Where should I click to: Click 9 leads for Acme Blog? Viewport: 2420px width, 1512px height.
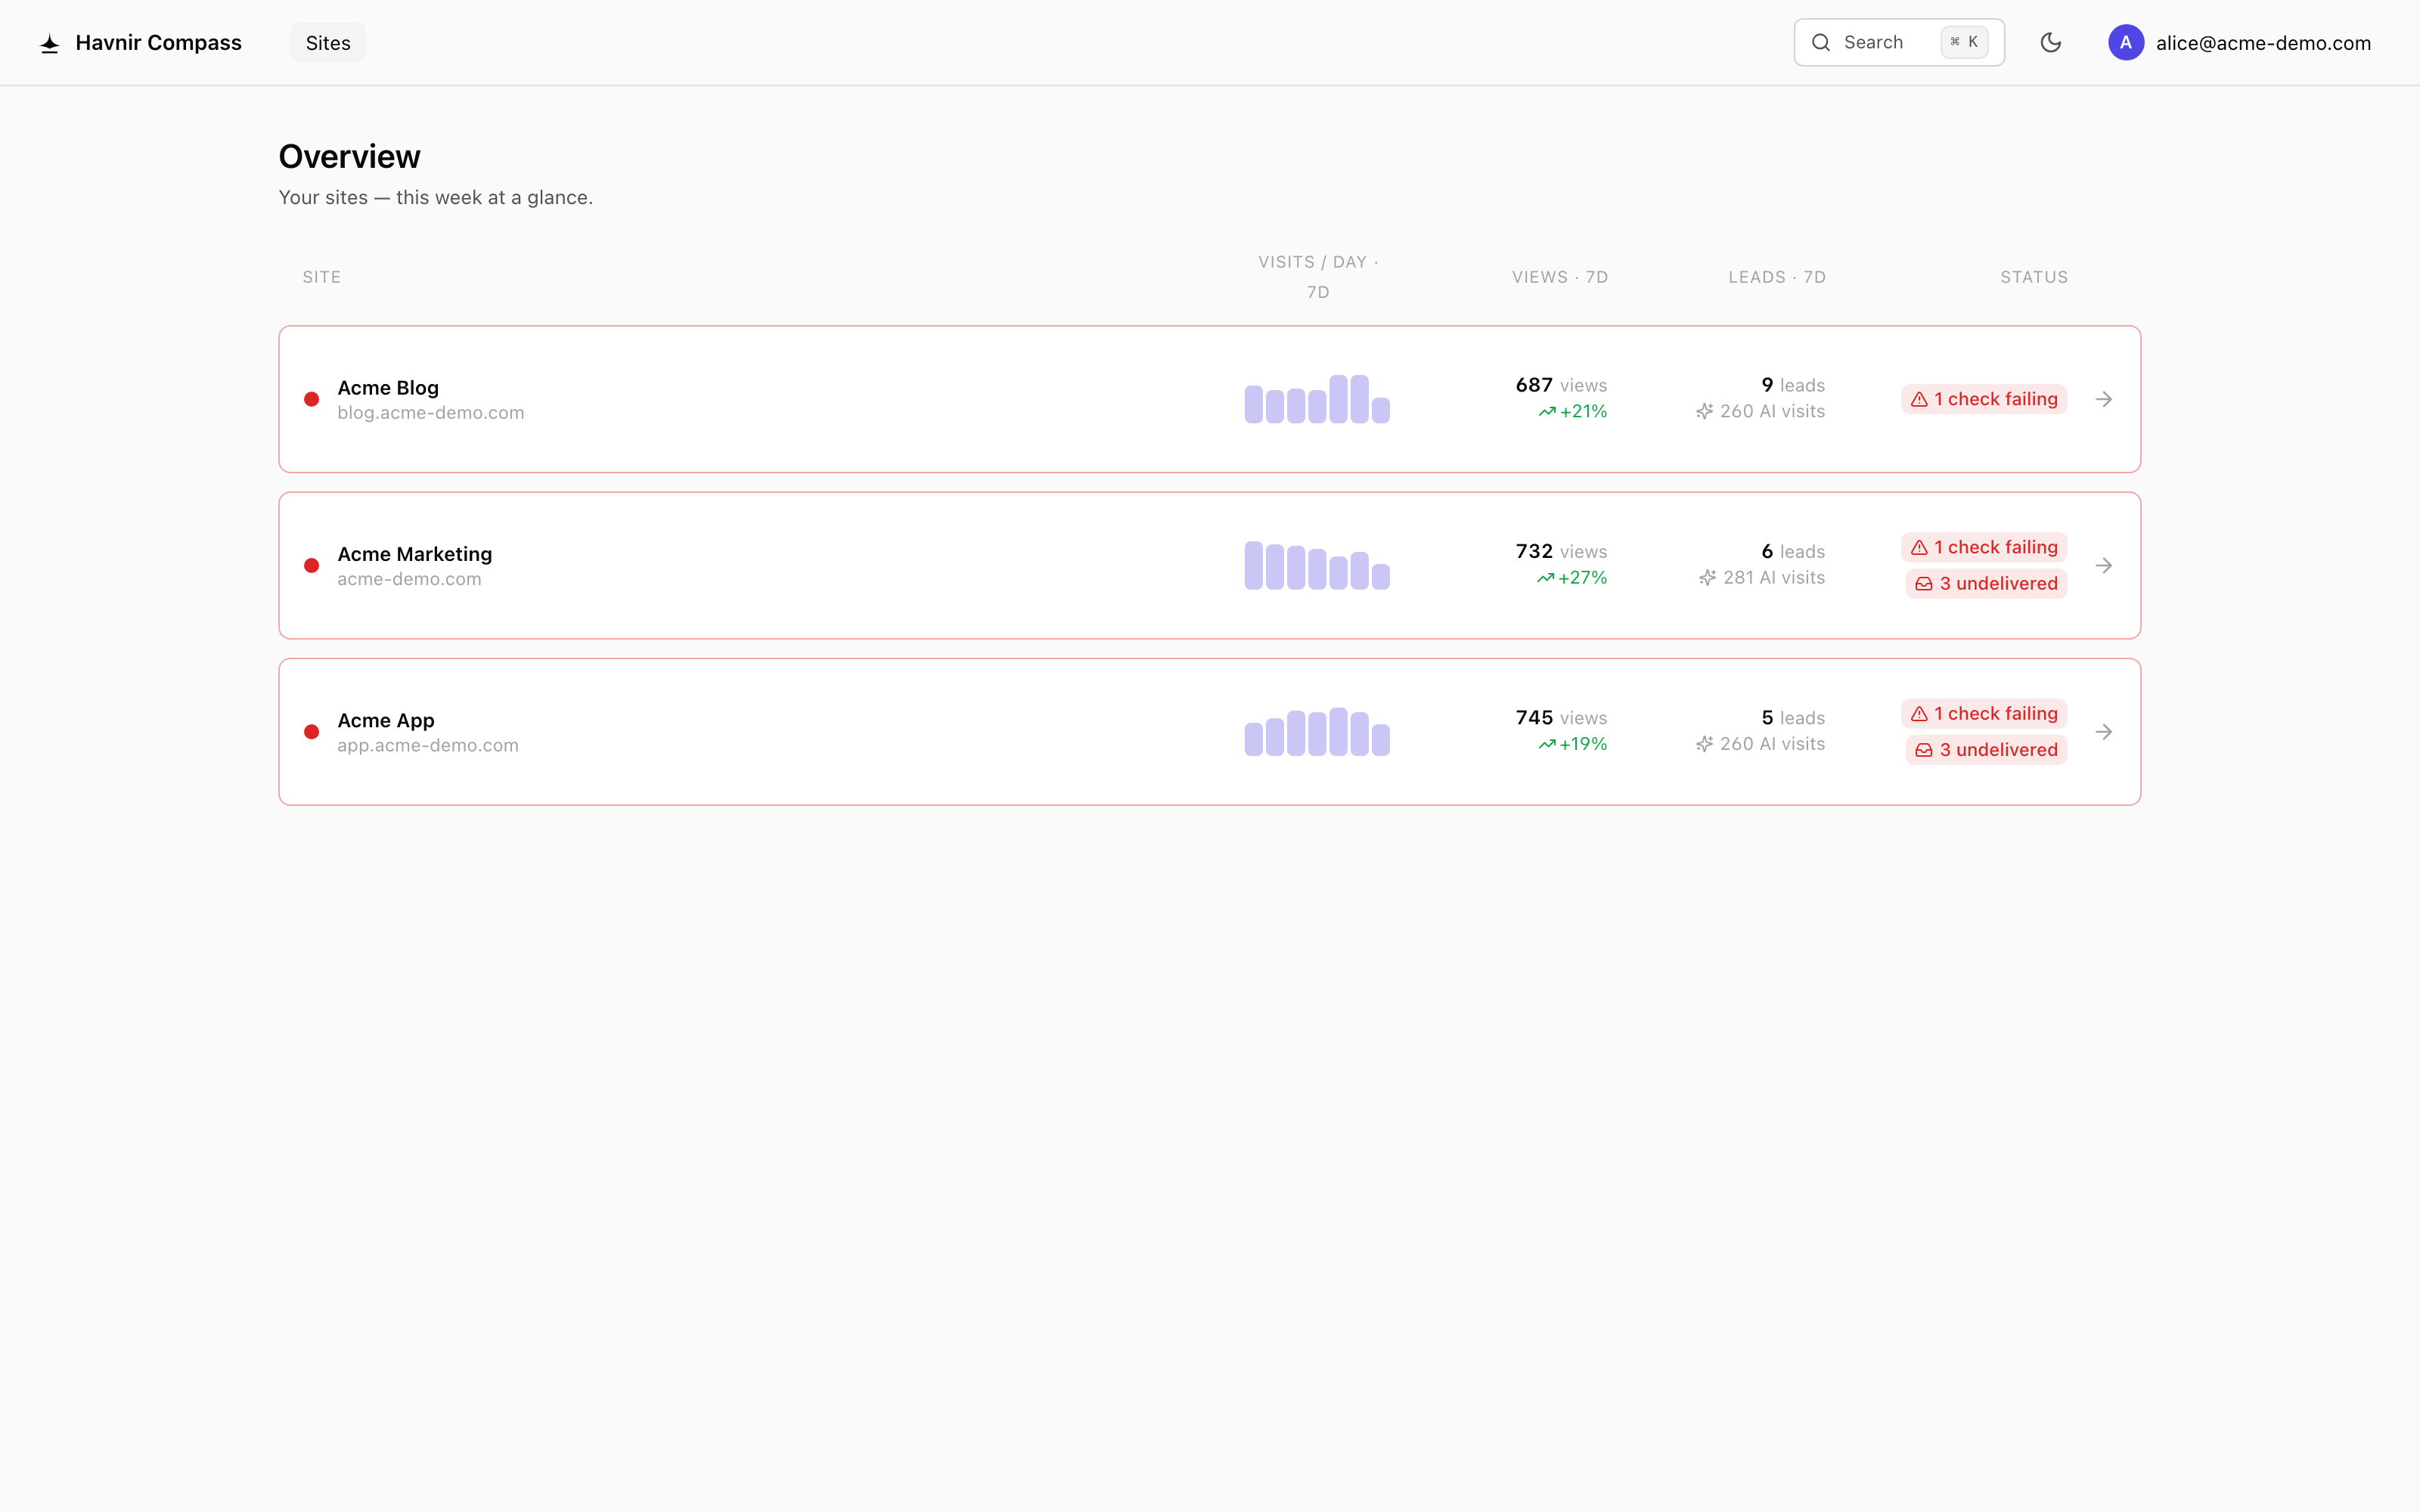pos(1793,385)
